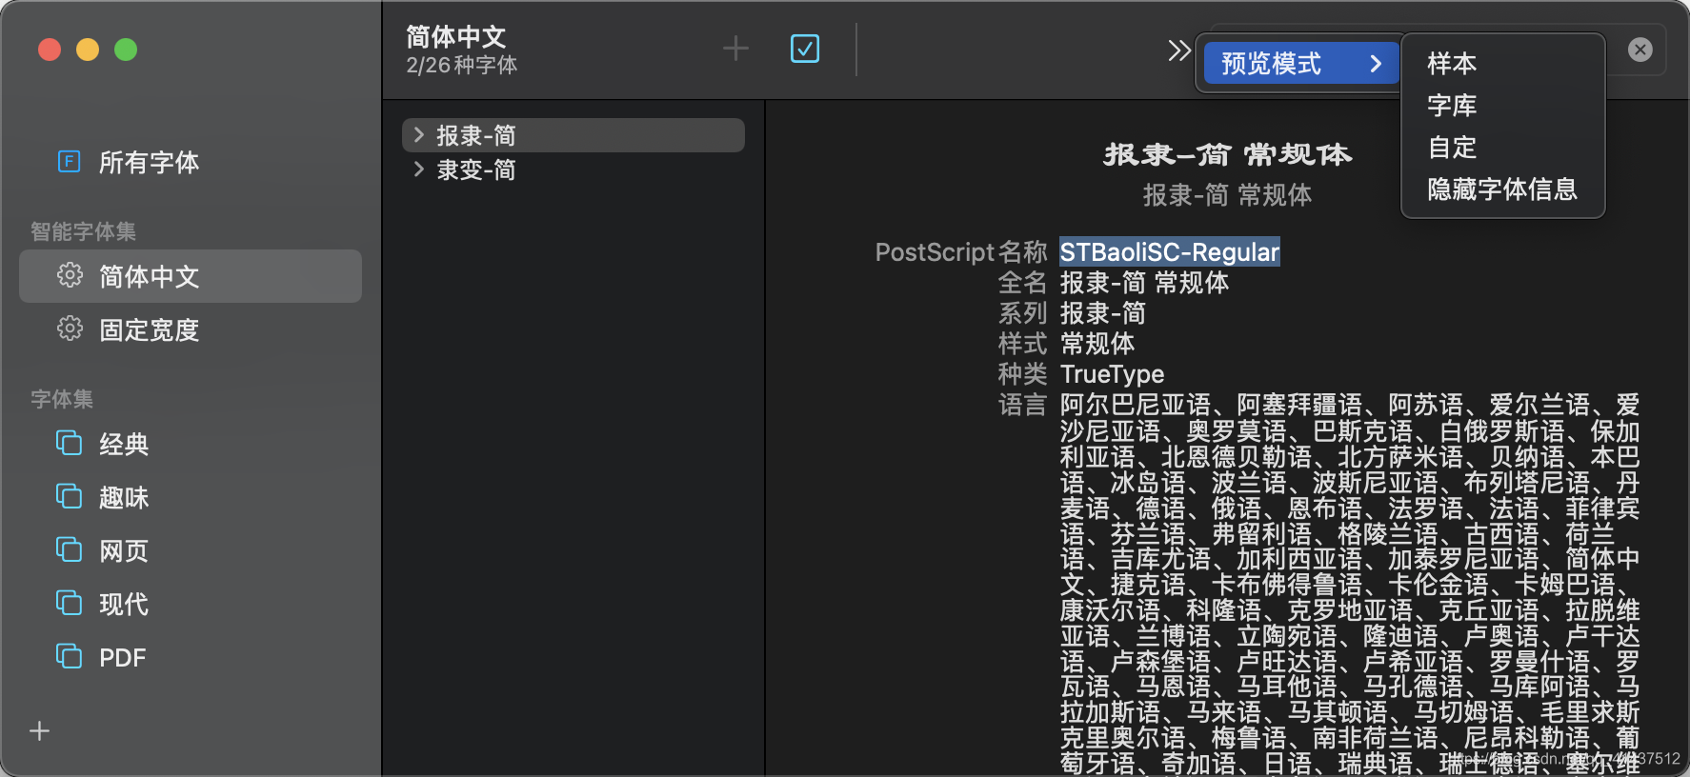This screenshot has height=777, width=1690.
Task: Click the gear icon beside 简体中文
Action: point(70,275)
